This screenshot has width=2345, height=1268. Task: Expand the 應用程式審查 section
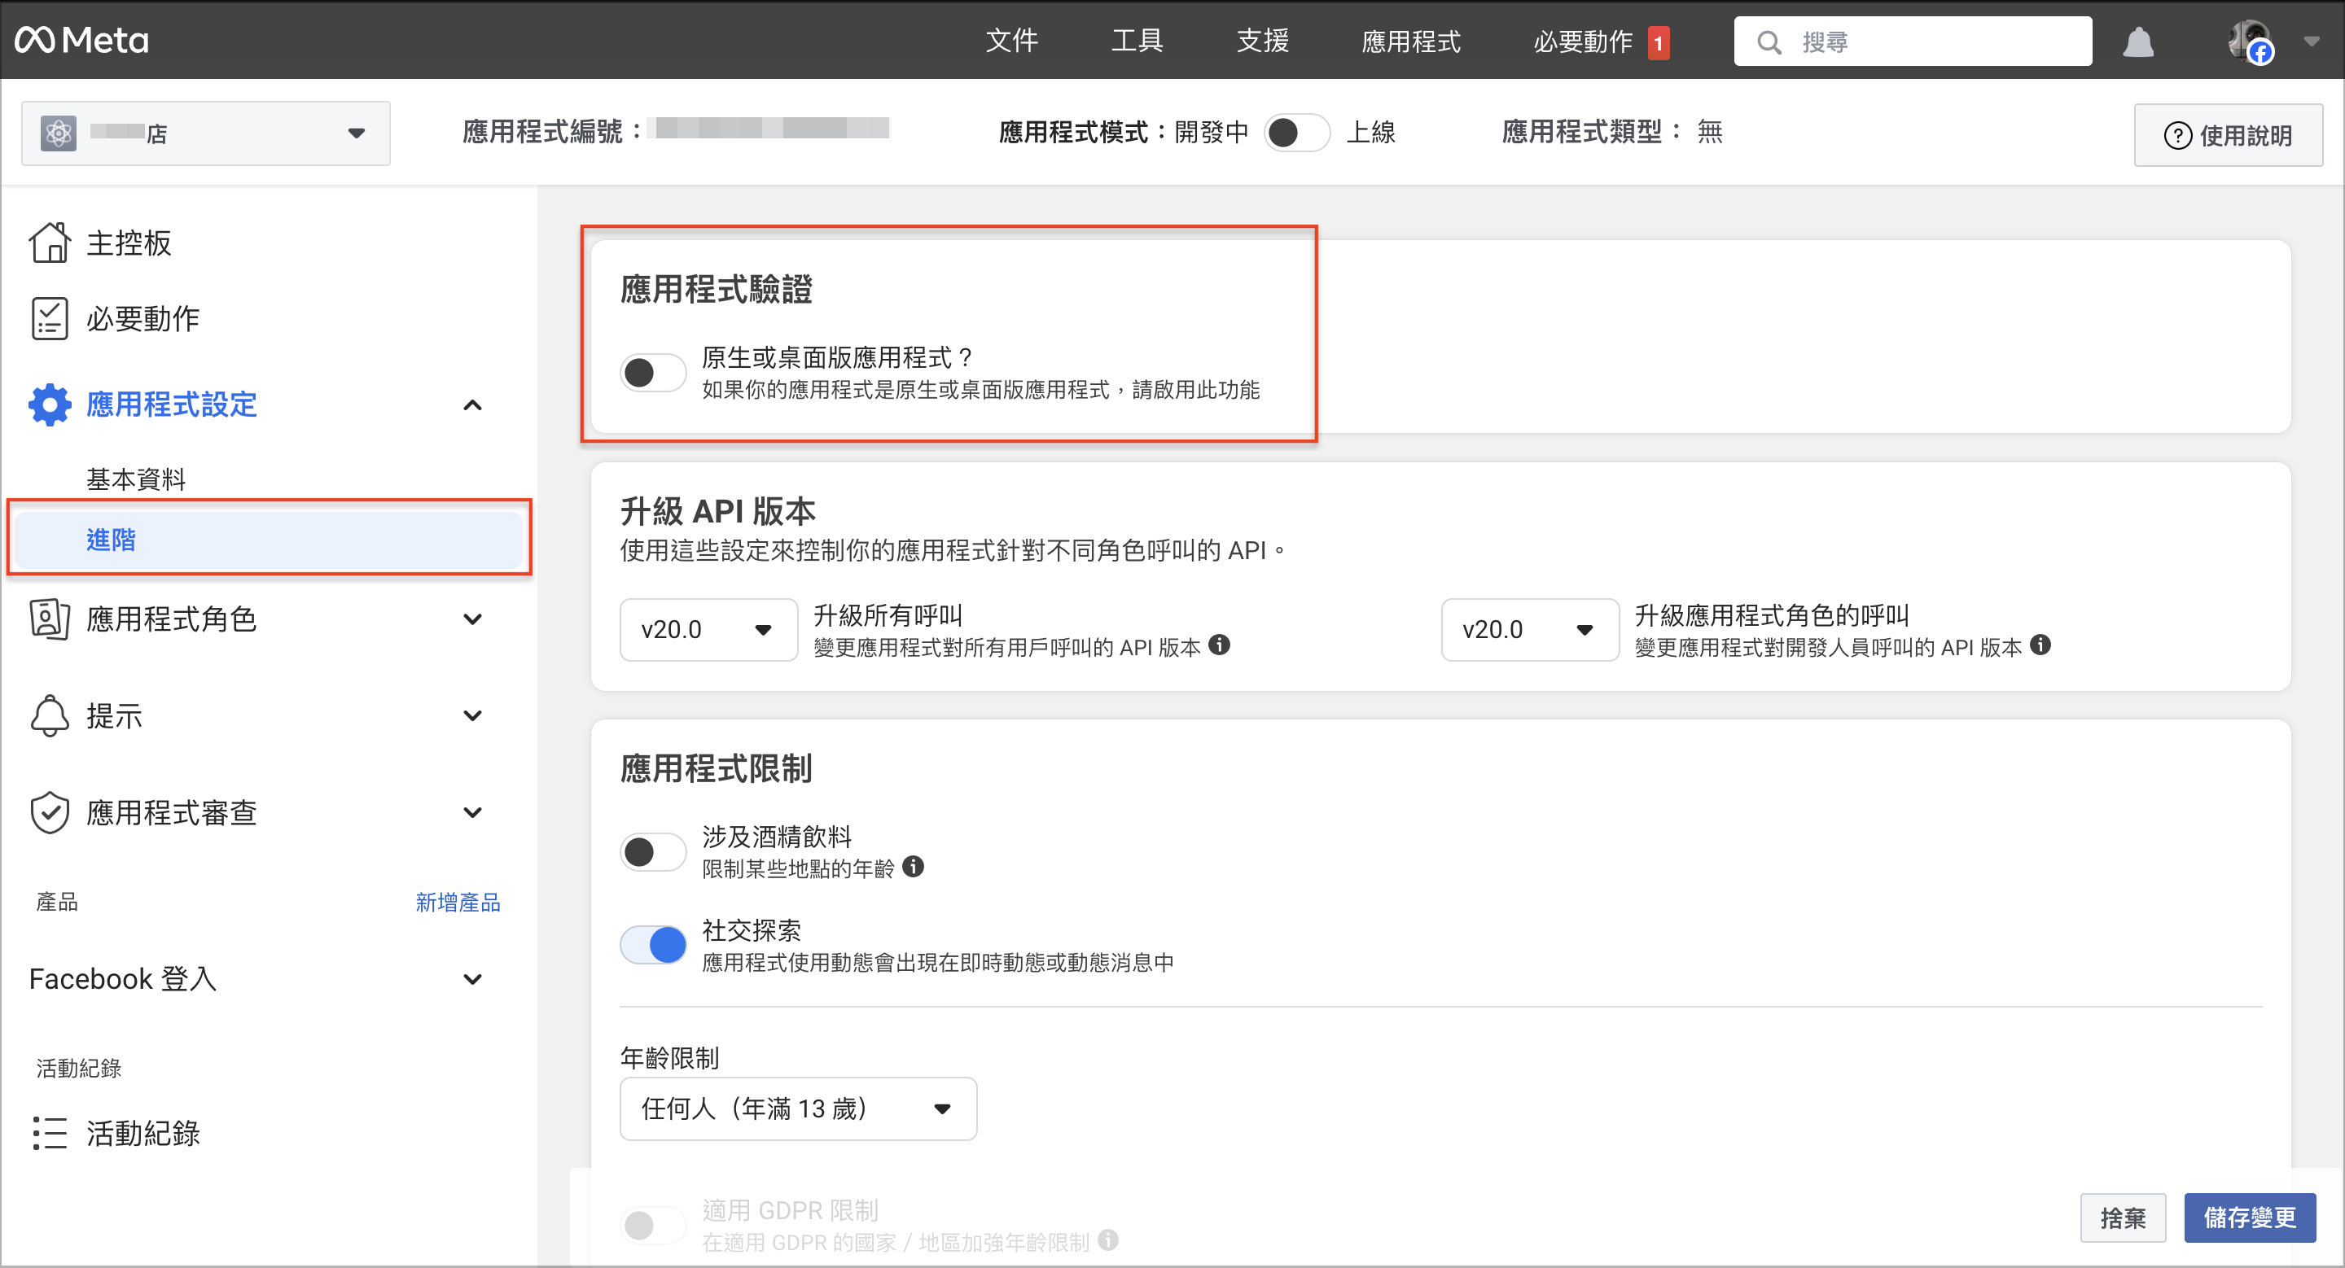tap(472, 812)
